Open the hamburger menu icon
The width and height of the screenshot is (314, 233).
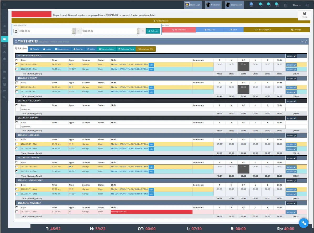tap(5, 5)
